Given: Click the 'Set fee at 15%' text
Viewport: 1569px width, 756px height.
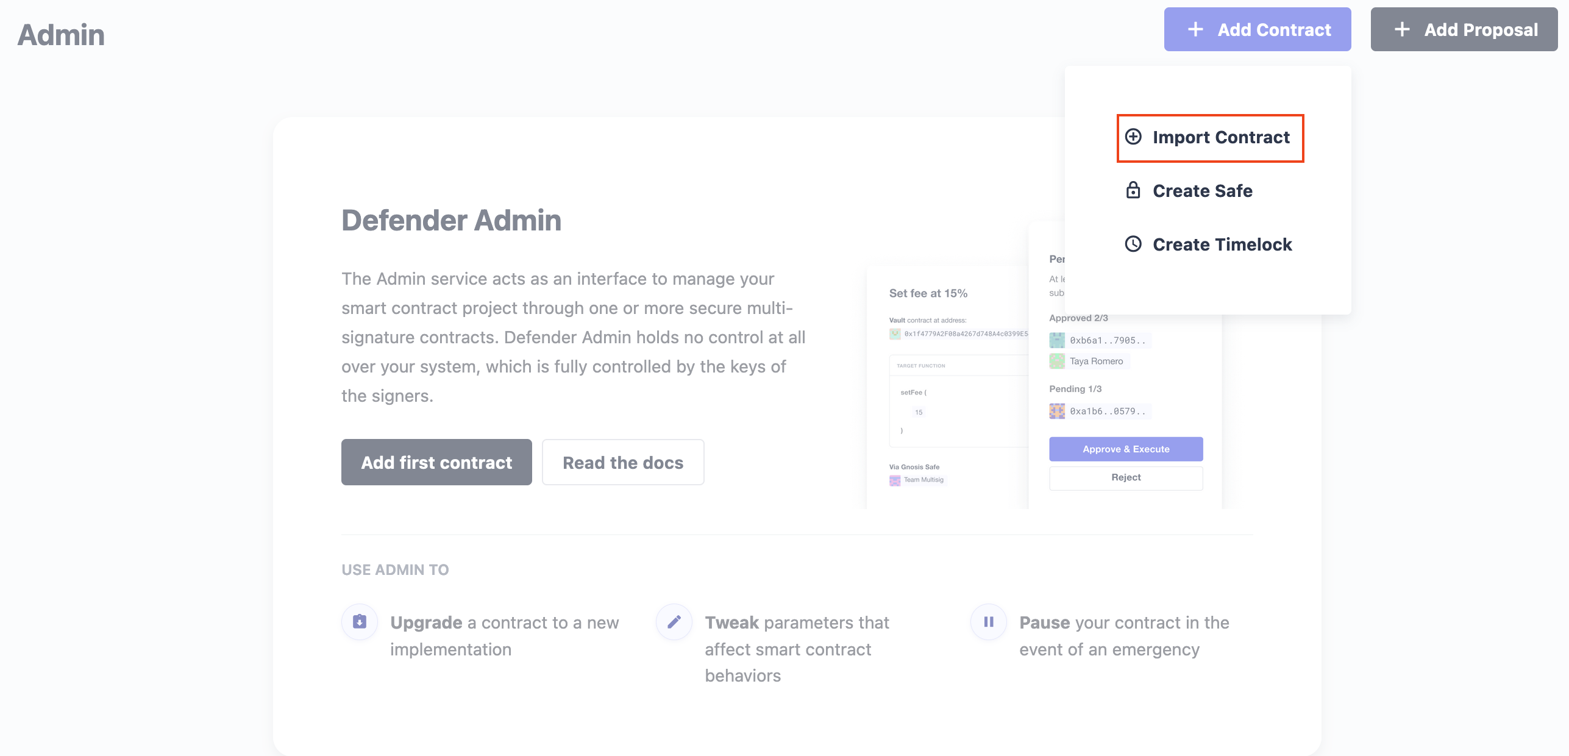Looking at the screenshot, I should coord(928,293).
